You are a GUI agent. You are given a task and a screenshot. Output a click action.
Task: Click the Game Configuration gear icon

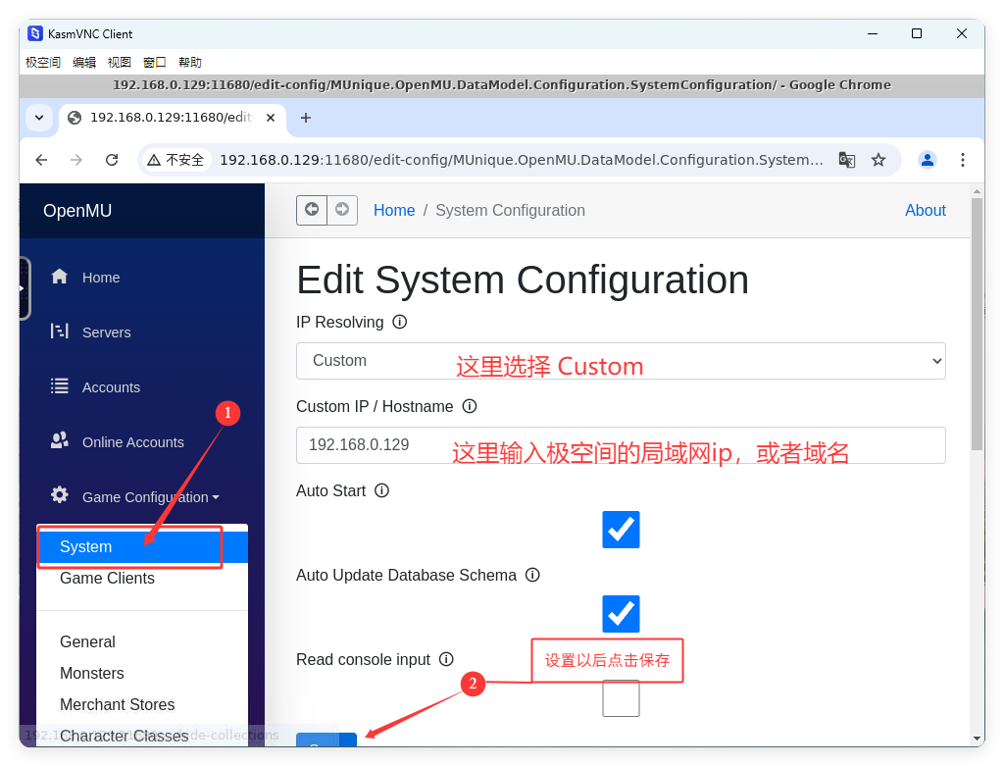[60, 495]
